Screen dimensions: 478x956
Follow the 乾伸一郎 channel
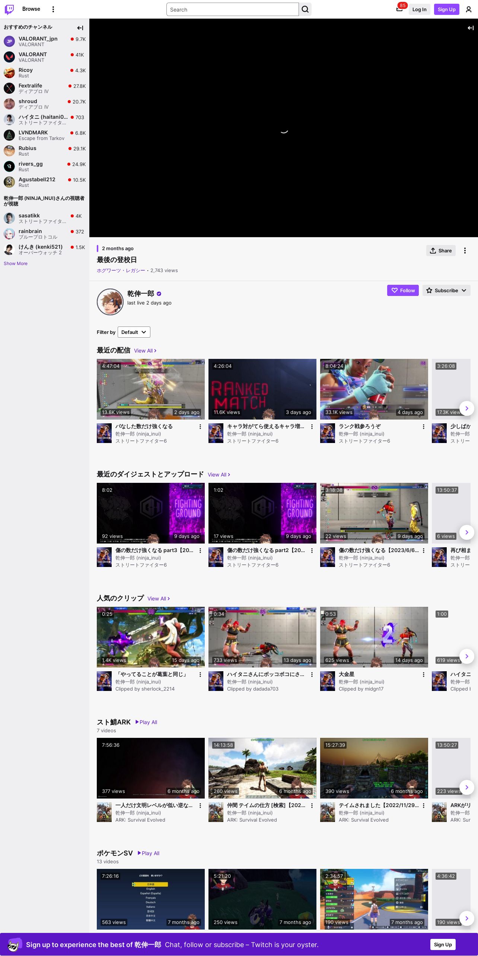tap(403, 290)
